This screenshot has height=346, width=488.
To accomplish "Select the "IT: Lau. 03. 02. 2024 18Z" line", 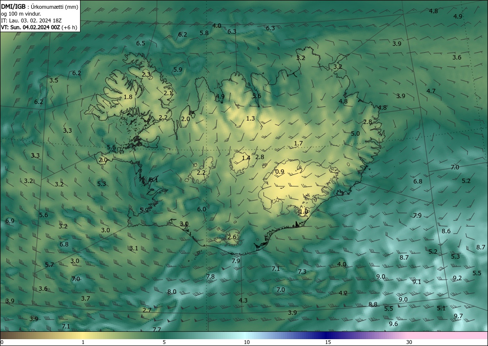I will 31,20.
